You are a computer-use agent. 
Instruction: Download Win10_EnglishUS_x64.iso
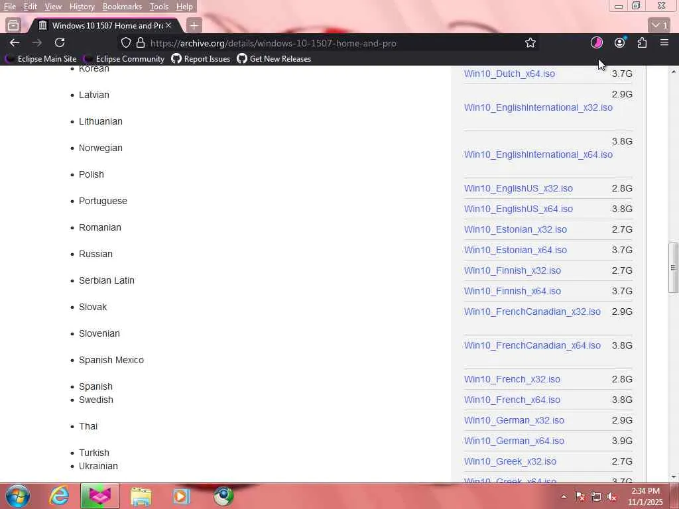[x=519, y=209]
